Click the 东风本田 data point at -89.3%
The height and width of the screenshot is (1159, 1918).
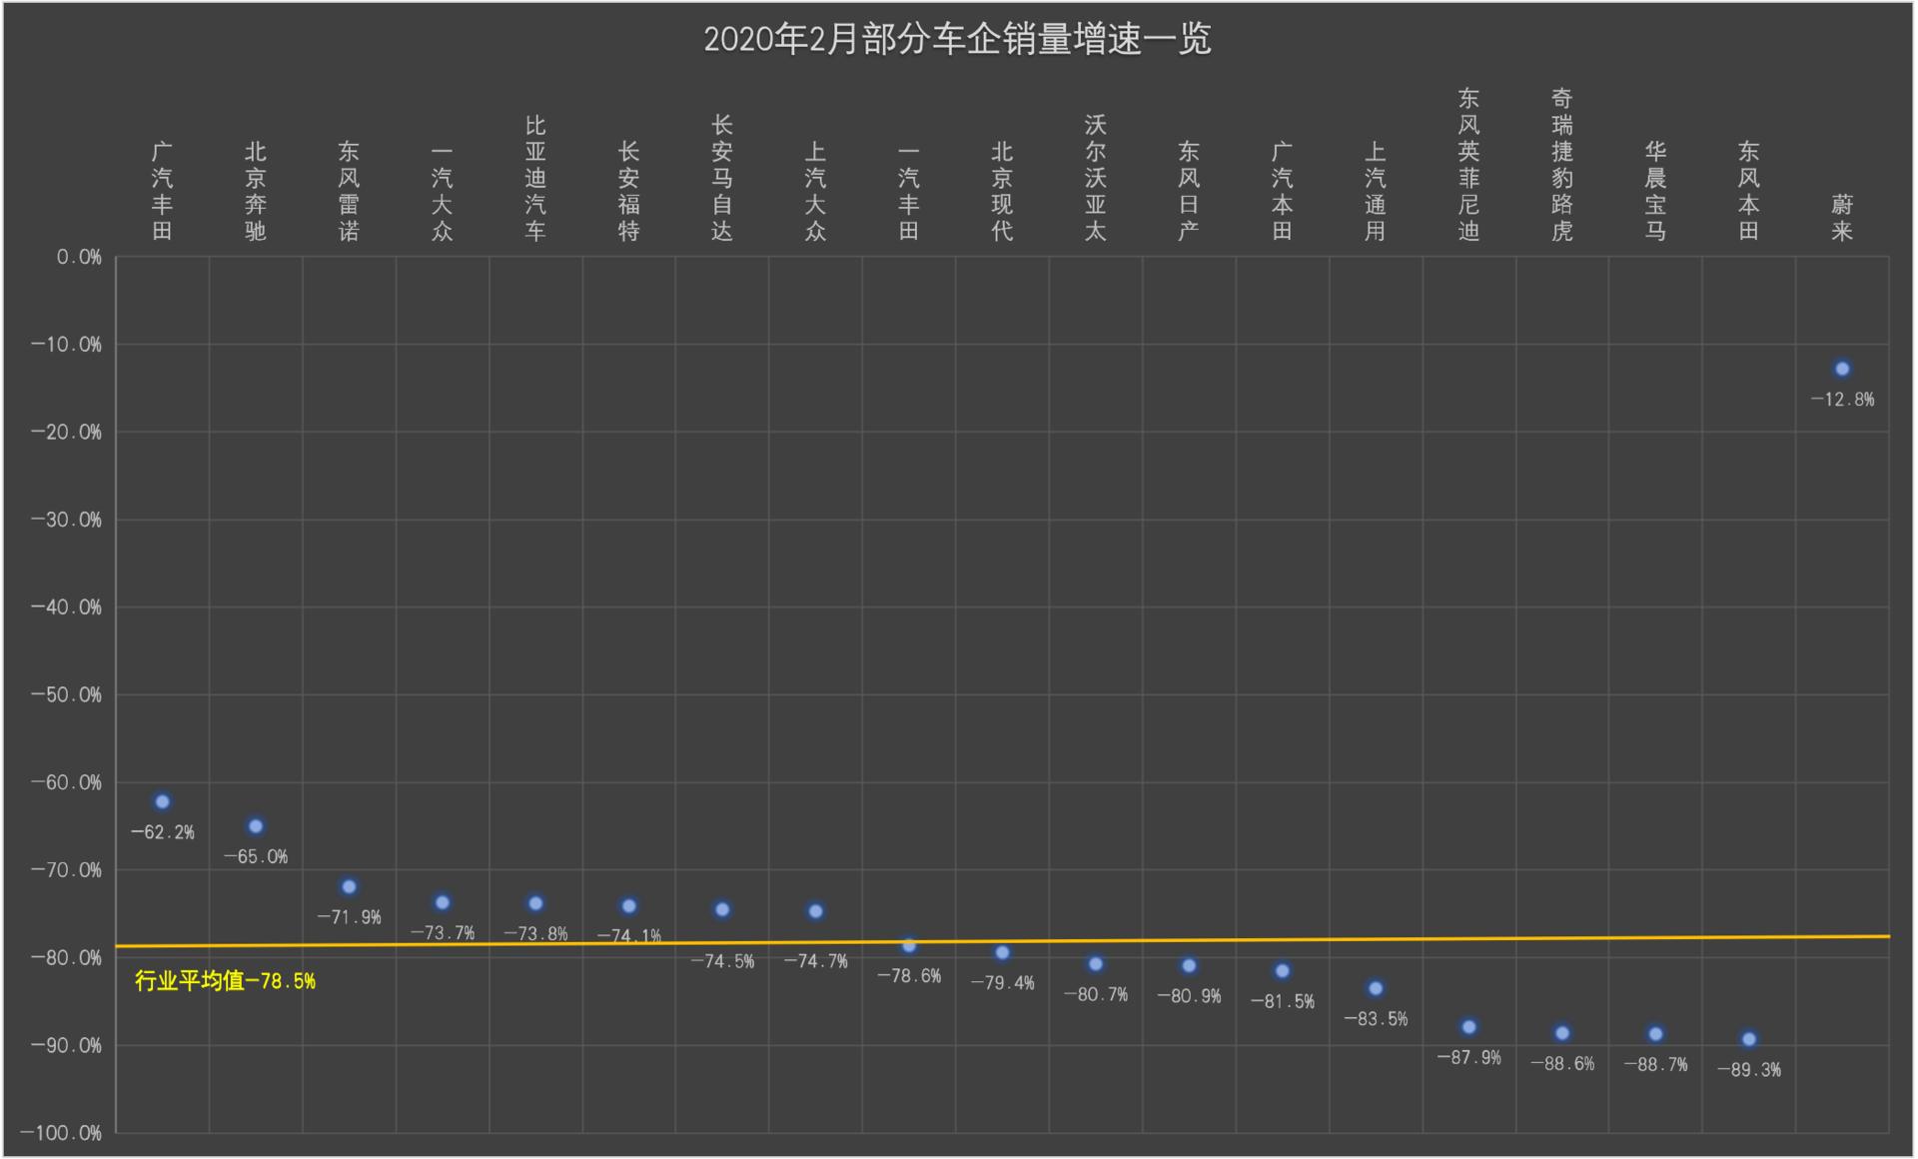(x=1749, y=1039)
